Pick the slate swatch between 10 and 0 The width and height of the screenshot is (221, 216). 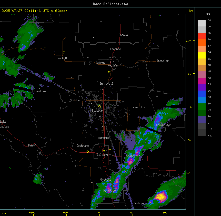pyautogui.click(x=202, y=120)
